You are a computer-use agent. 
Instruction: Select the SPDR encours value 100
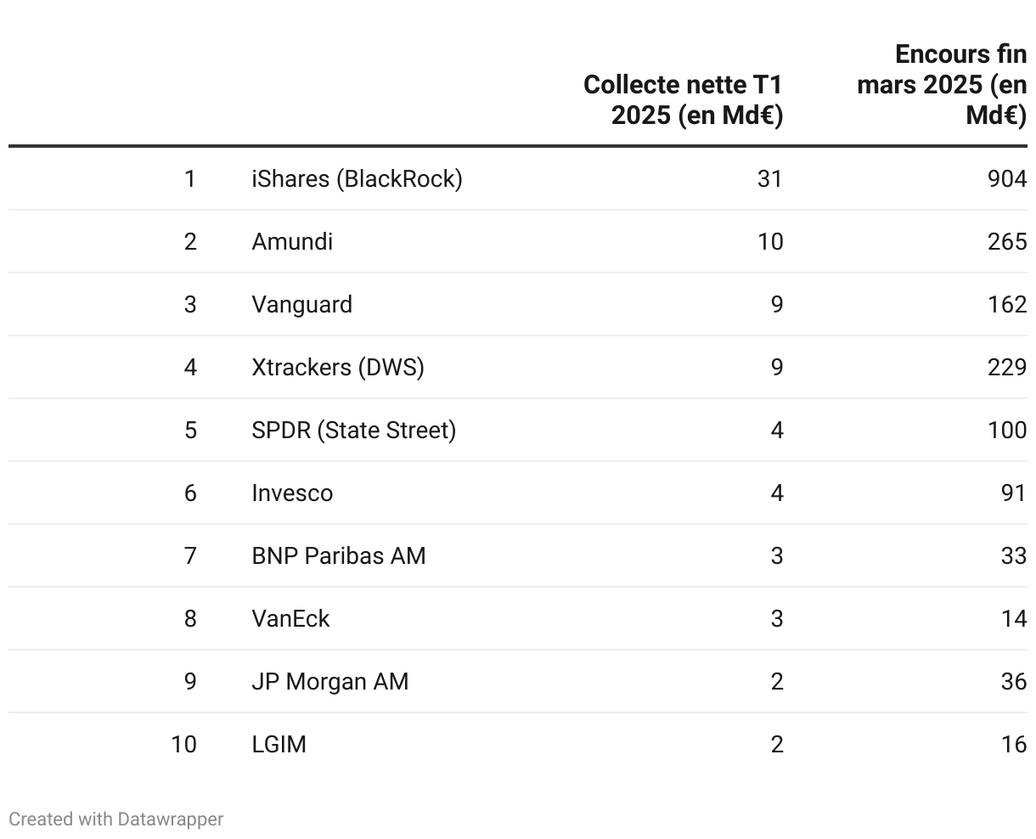(1007, 431)
